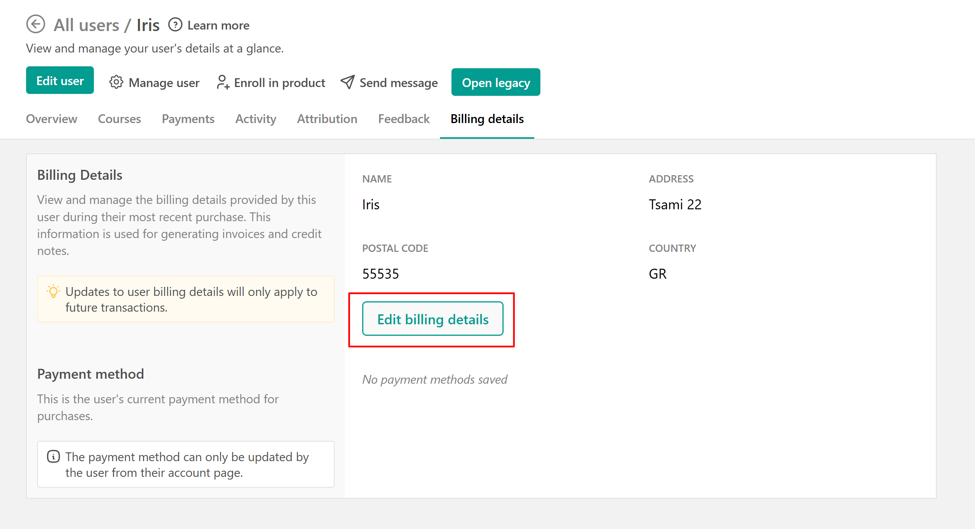
Task: Open the Courses tab
Action: [119, 119]
